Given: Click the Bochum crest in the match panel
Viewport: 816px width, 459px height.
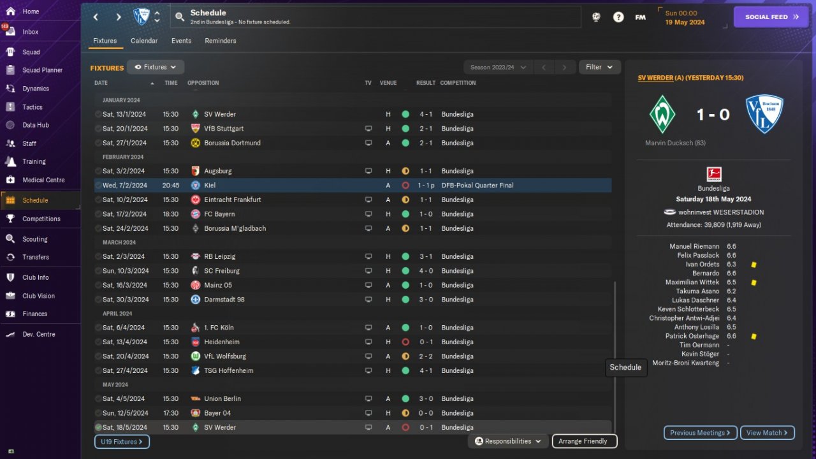Looking at the screenshot, I should (764, 113).
